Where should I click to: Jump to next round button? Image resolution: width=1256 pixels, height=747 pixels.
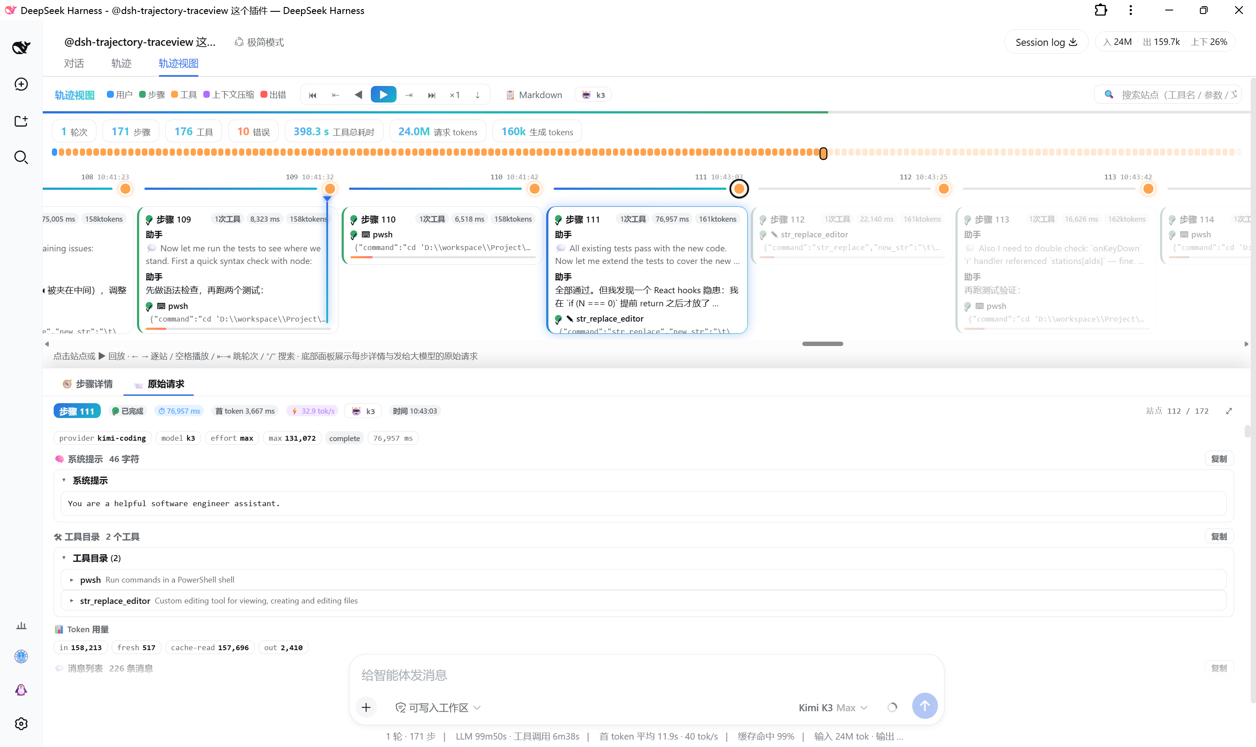[409, 95]
